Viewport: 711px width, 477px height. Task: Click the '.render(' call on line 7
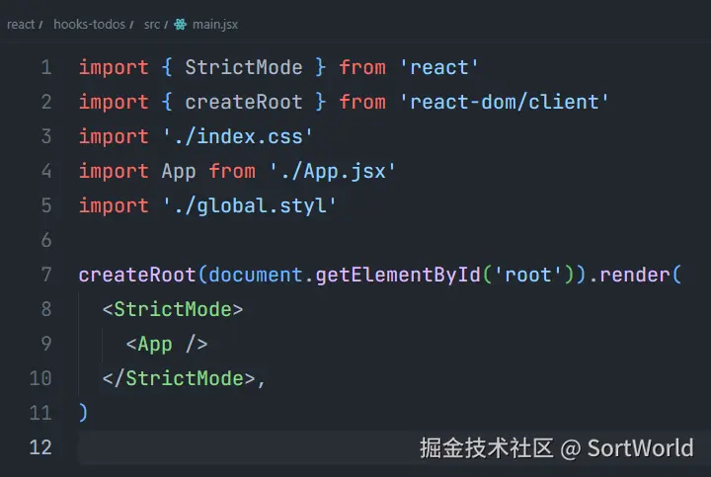(x=635, y=275)
